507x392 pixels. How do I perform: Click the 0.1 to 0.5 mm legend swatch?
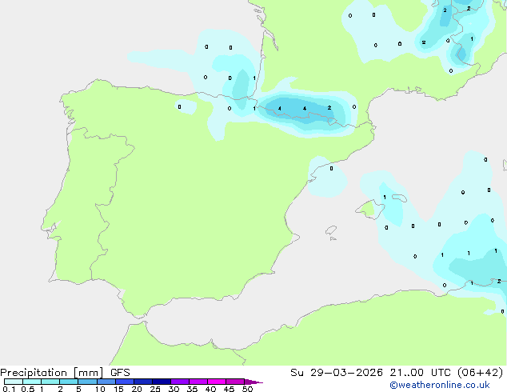pos(14,382)
